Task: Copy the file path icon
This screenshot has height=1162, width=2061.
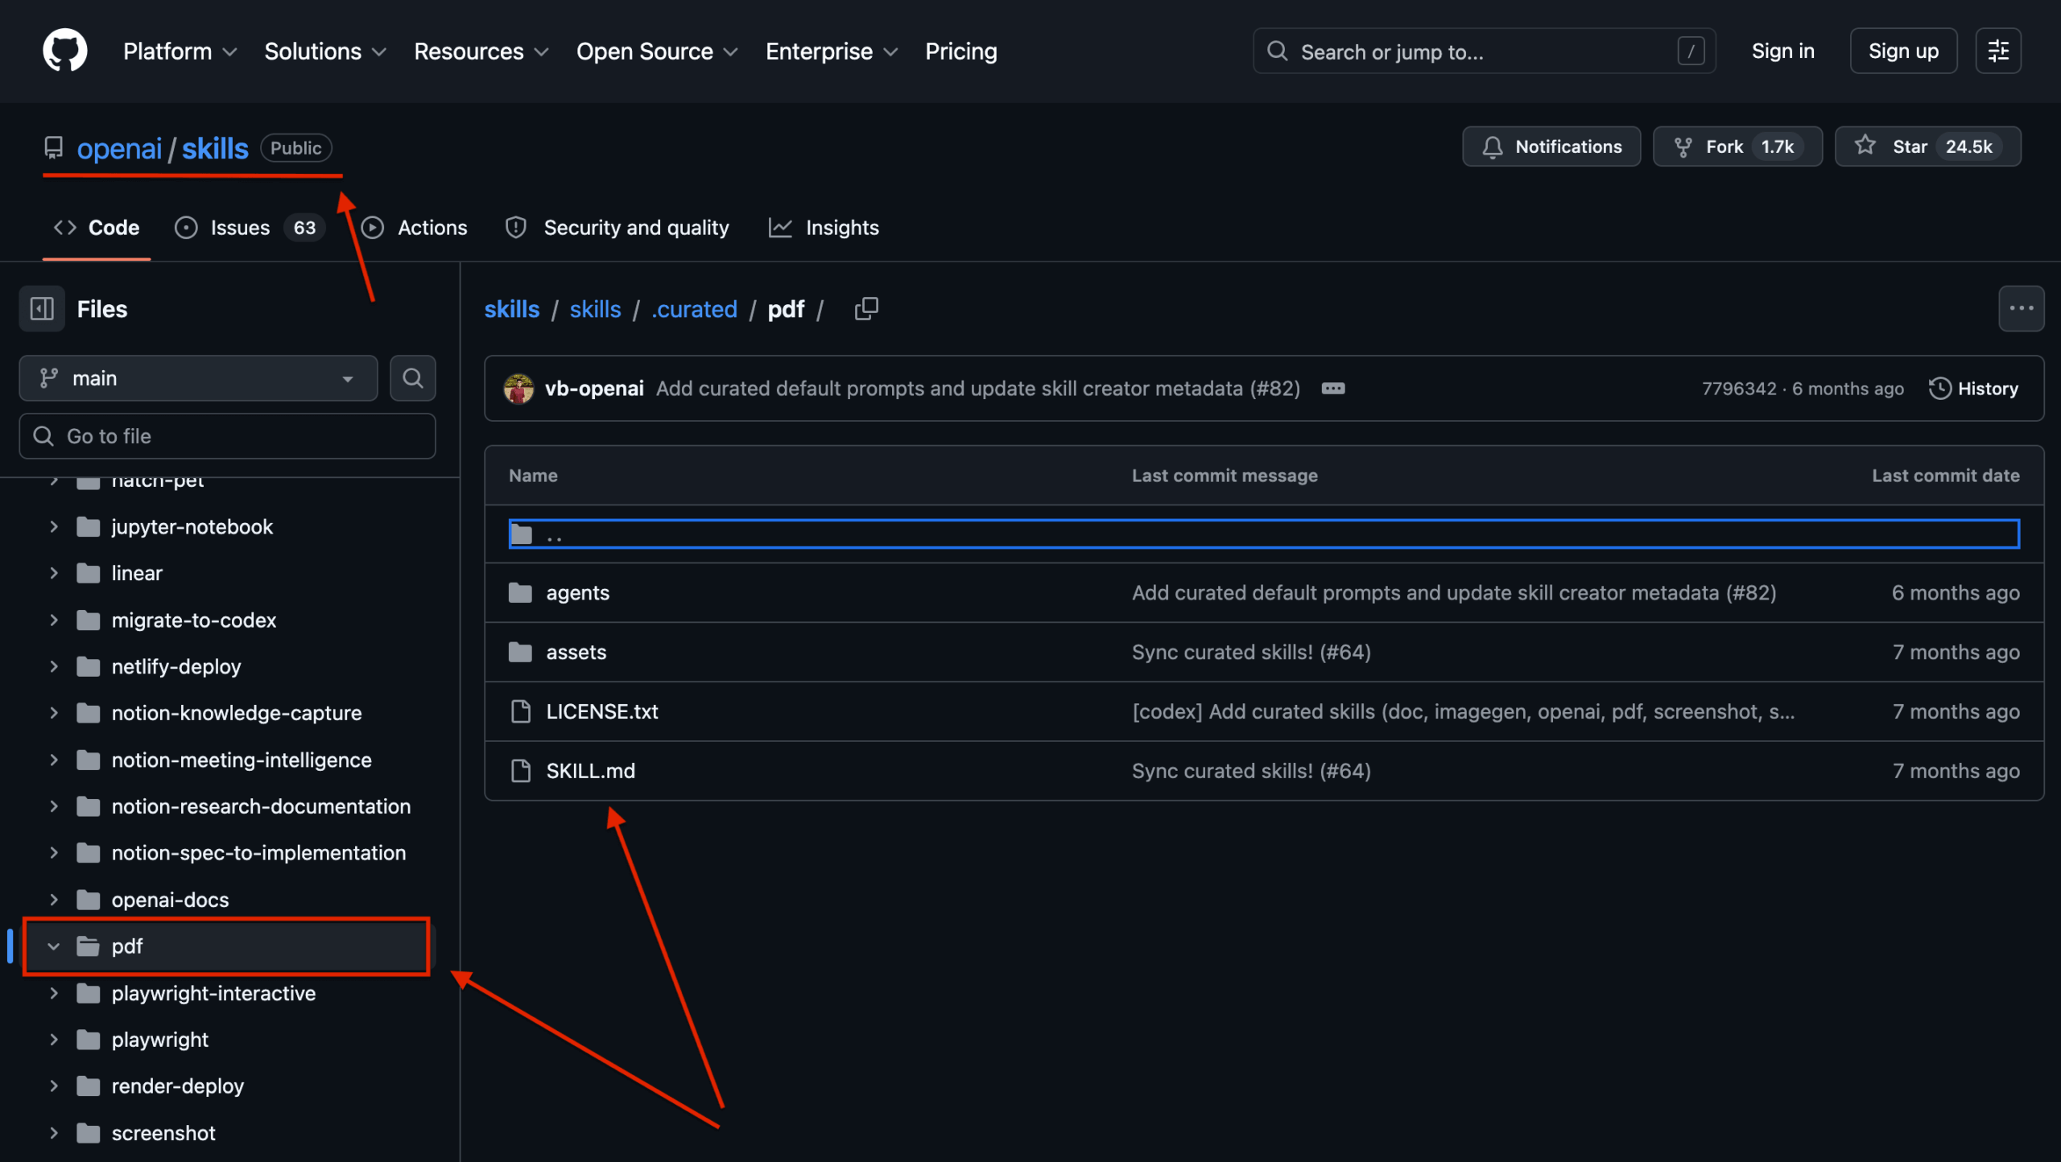Action: (866, 309)
